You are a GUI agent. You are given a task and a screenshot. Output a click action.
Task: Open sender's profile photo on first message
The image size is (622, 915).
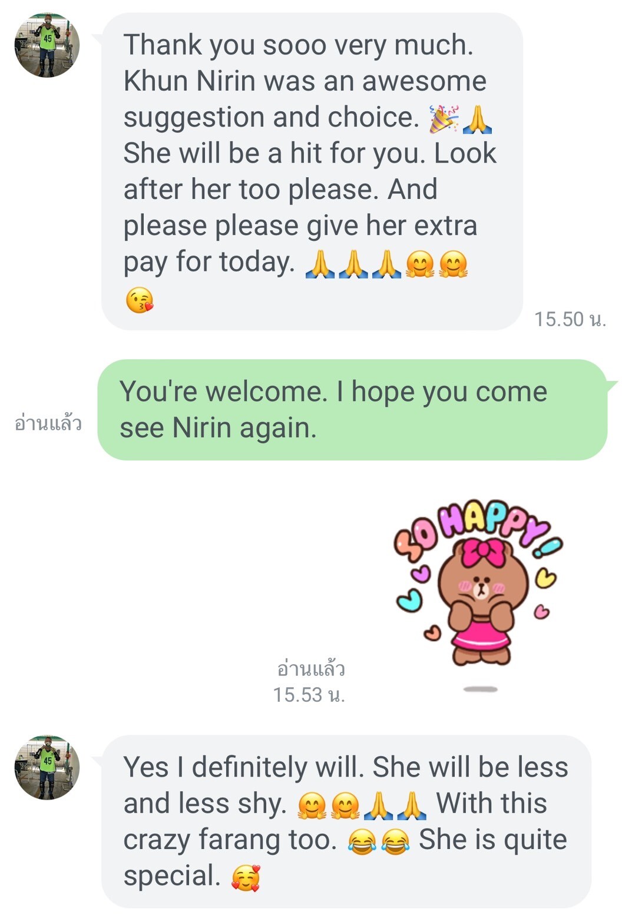[x=47, y=45]
